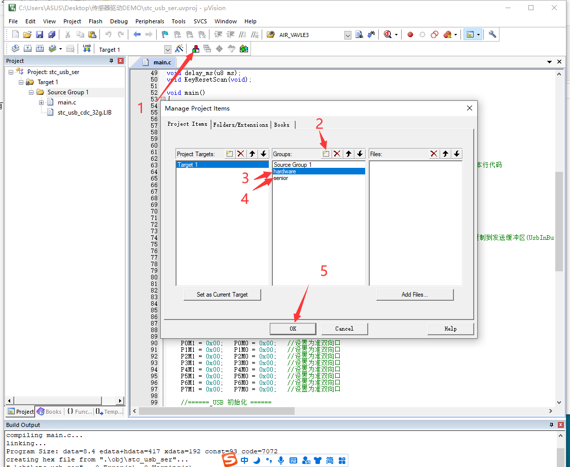Click Build target toolbar icon

pyautogui.click(x=27, y=49)
